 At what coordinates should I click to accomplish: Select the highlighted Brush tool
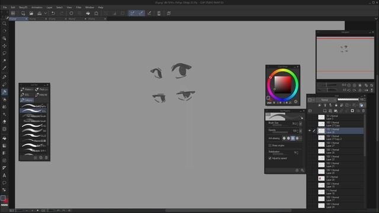click(4, 92)
